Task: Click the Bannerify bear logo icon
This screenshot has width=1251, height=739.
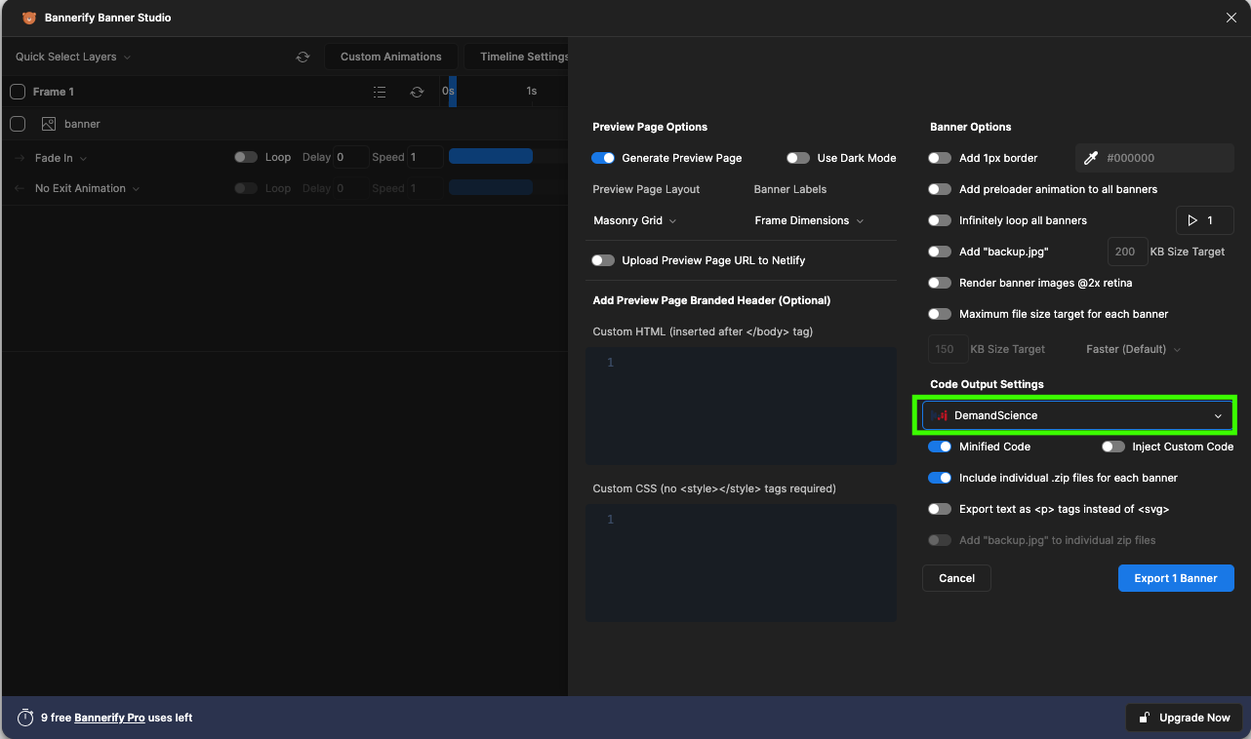Action: coord(29,18)
